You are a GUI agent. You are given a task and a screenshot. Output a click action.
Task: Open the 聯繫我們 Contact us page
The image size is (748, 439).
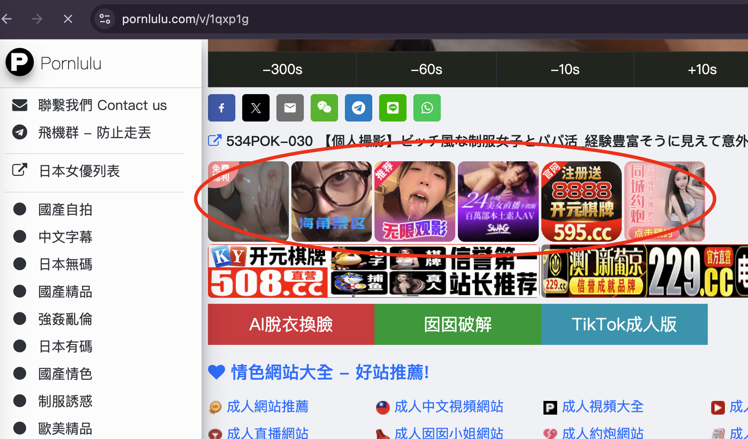pos(102,105)
